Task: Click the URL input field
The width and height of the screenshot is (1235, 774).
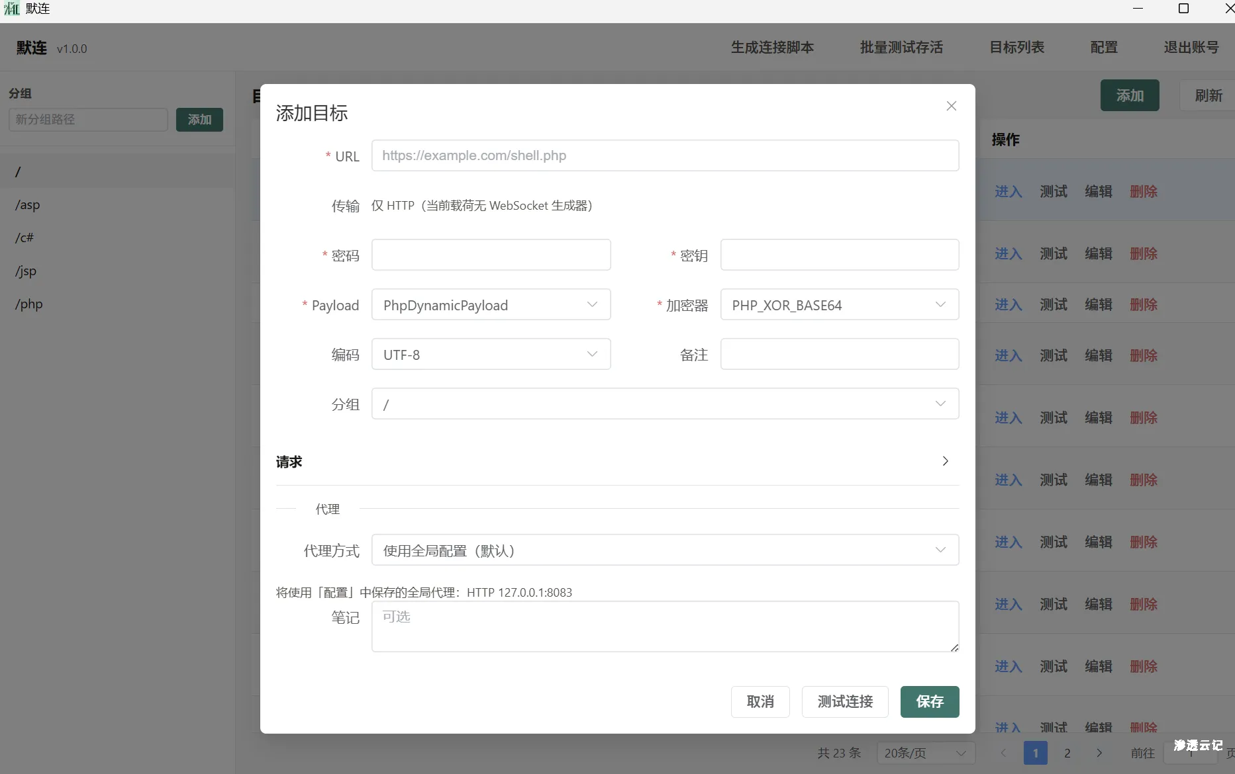Action: 665,155
